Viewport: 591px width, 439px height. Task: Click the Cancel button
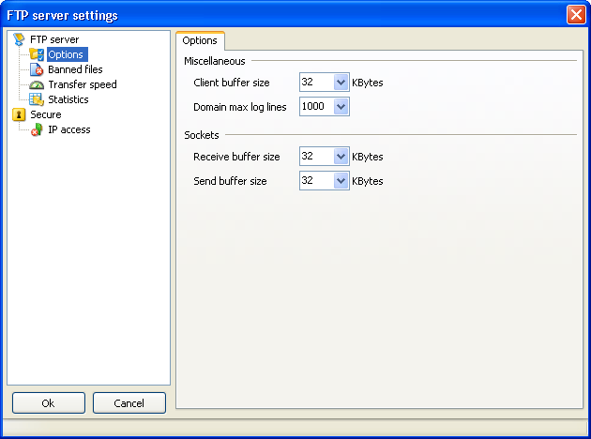129,403
